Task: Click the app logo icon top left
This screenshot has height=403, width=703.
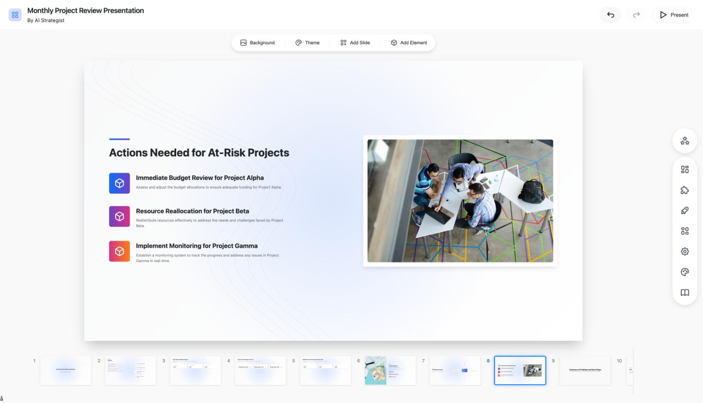Action: coord(15,14)
